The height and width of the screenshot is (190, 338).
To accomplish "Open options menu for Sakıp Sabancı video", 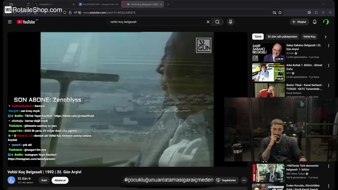I will (329, 46).
